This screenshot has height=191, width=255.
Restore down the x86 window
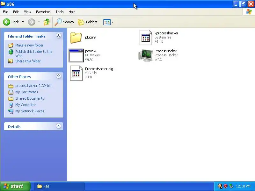point(244,4)
